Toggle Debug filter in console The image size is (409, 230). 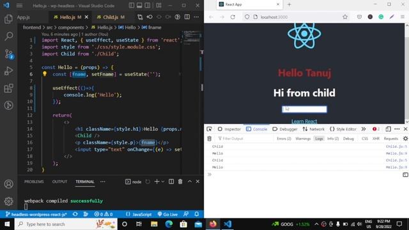348,139
